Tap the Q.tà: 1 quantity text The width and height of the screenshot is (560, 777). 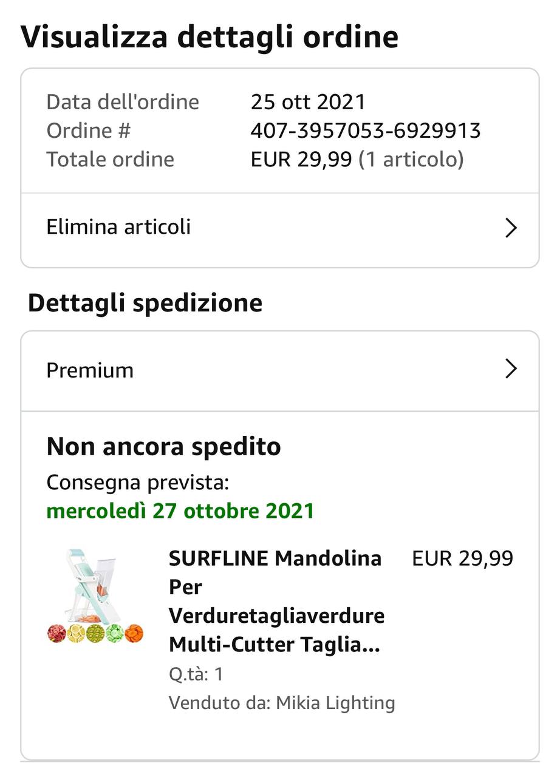(x=196, y=674)
